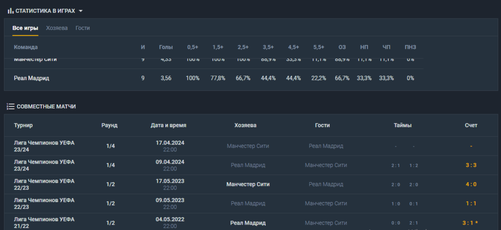Click the bar chart icon beside Статистика в играх
This screenshot has height=230, width=501.
pos(11,11)
